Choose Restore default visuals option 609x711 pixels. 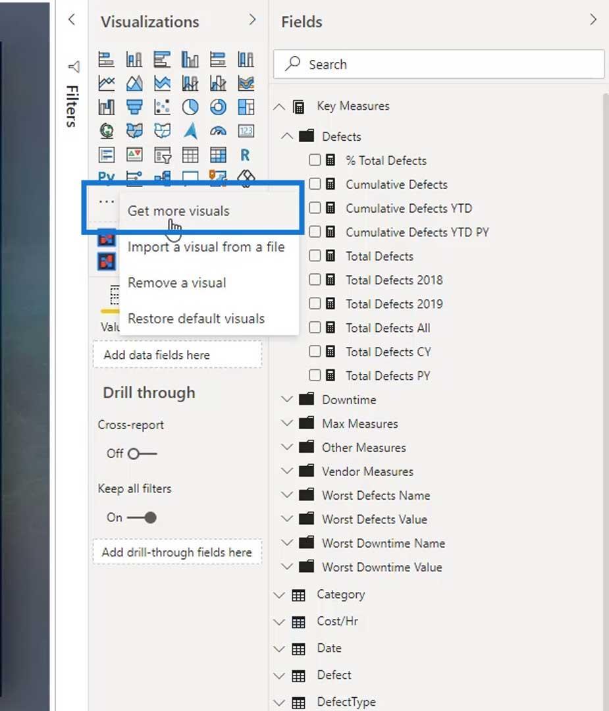pos(209,319)
